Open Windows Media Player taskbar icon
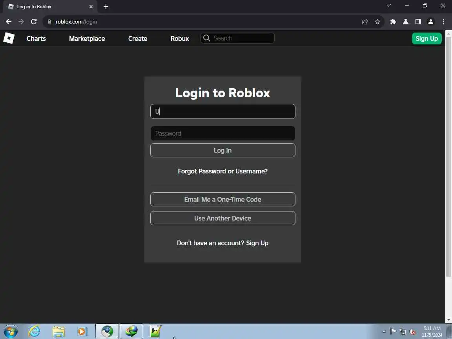The image size is (452, 339). pos(82,331)
